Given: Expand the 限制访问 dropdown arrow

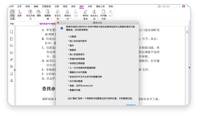Looking at the screenshot, I should click(71, 19).
